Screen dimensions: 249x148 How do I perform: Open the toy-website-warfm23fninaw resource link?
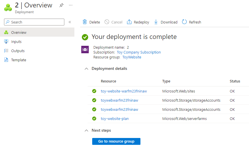pos(124,91)
